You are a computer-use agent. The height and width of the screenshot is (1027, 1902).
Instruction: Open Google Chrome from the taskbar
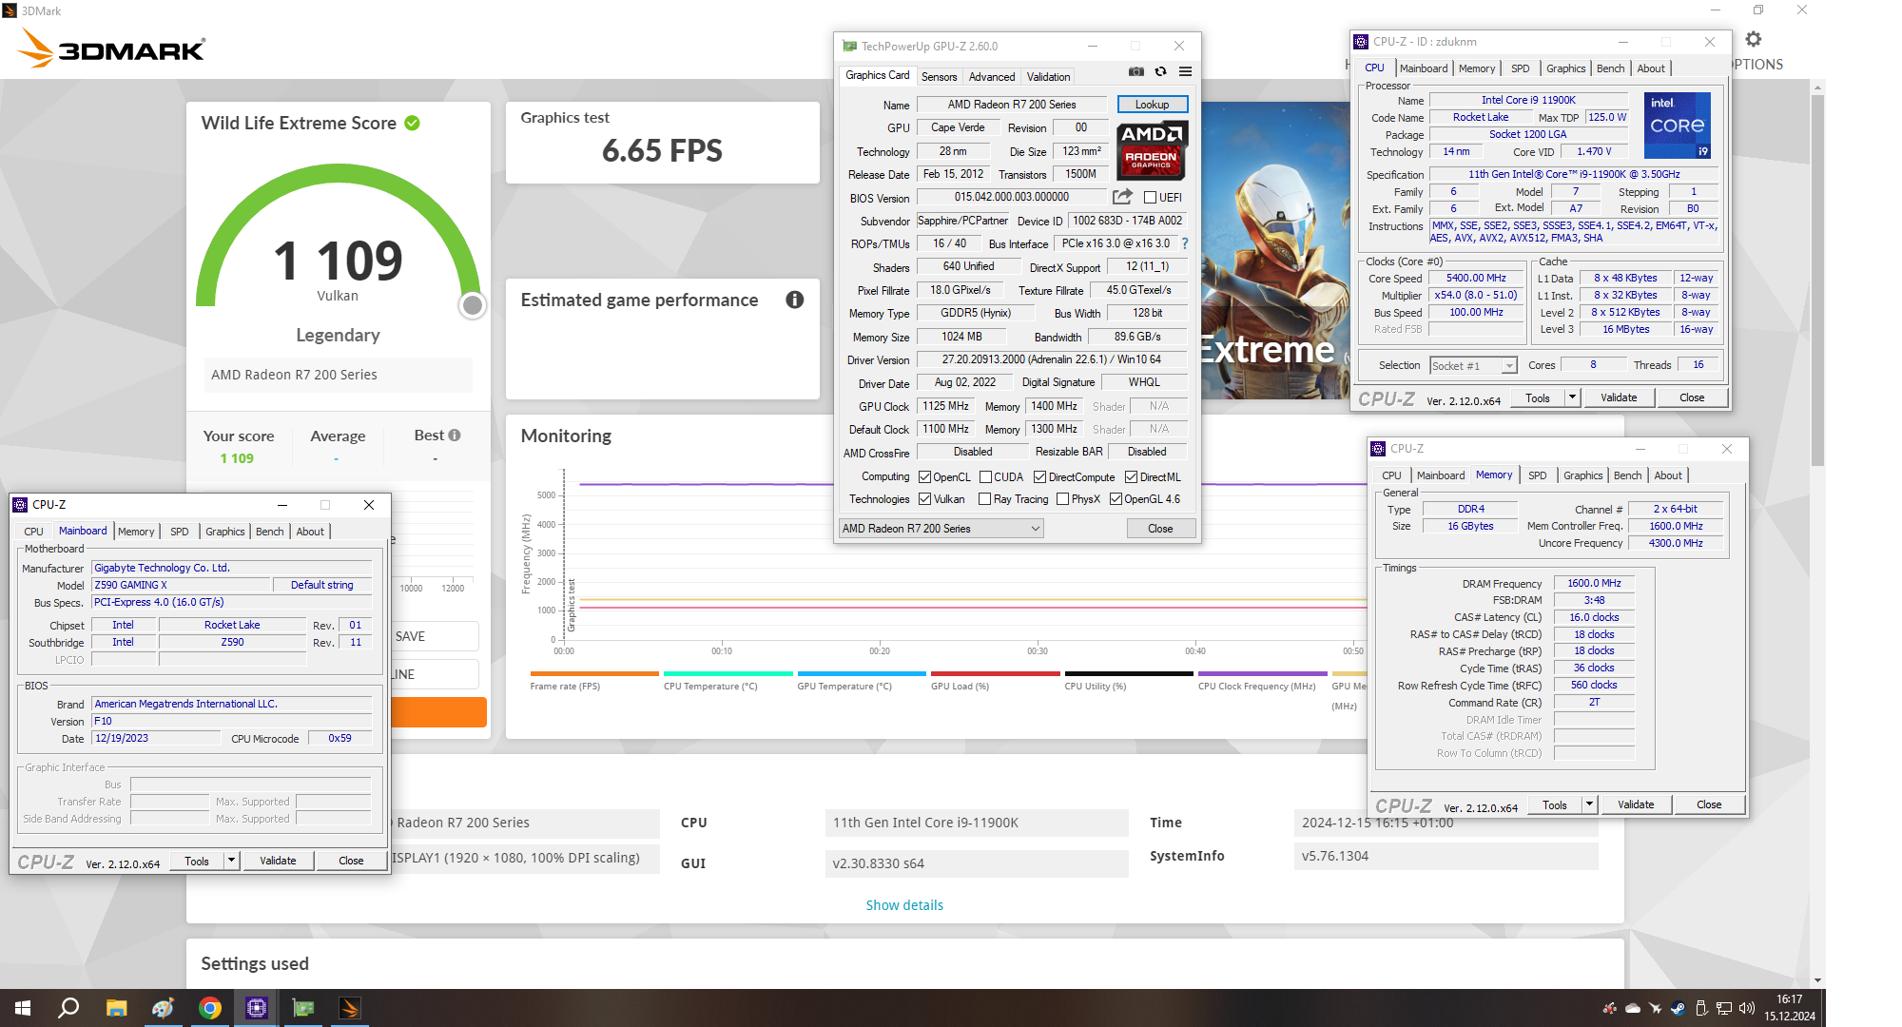pos(210,1008)
